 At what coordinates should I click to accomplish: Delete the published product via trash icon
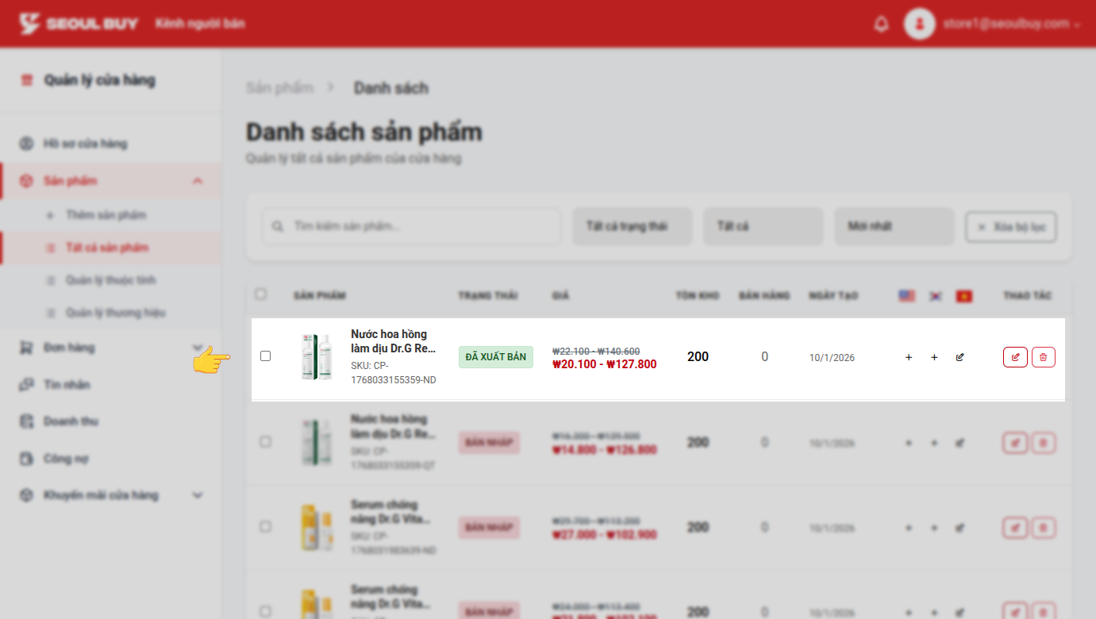(x=1043, y=357)
